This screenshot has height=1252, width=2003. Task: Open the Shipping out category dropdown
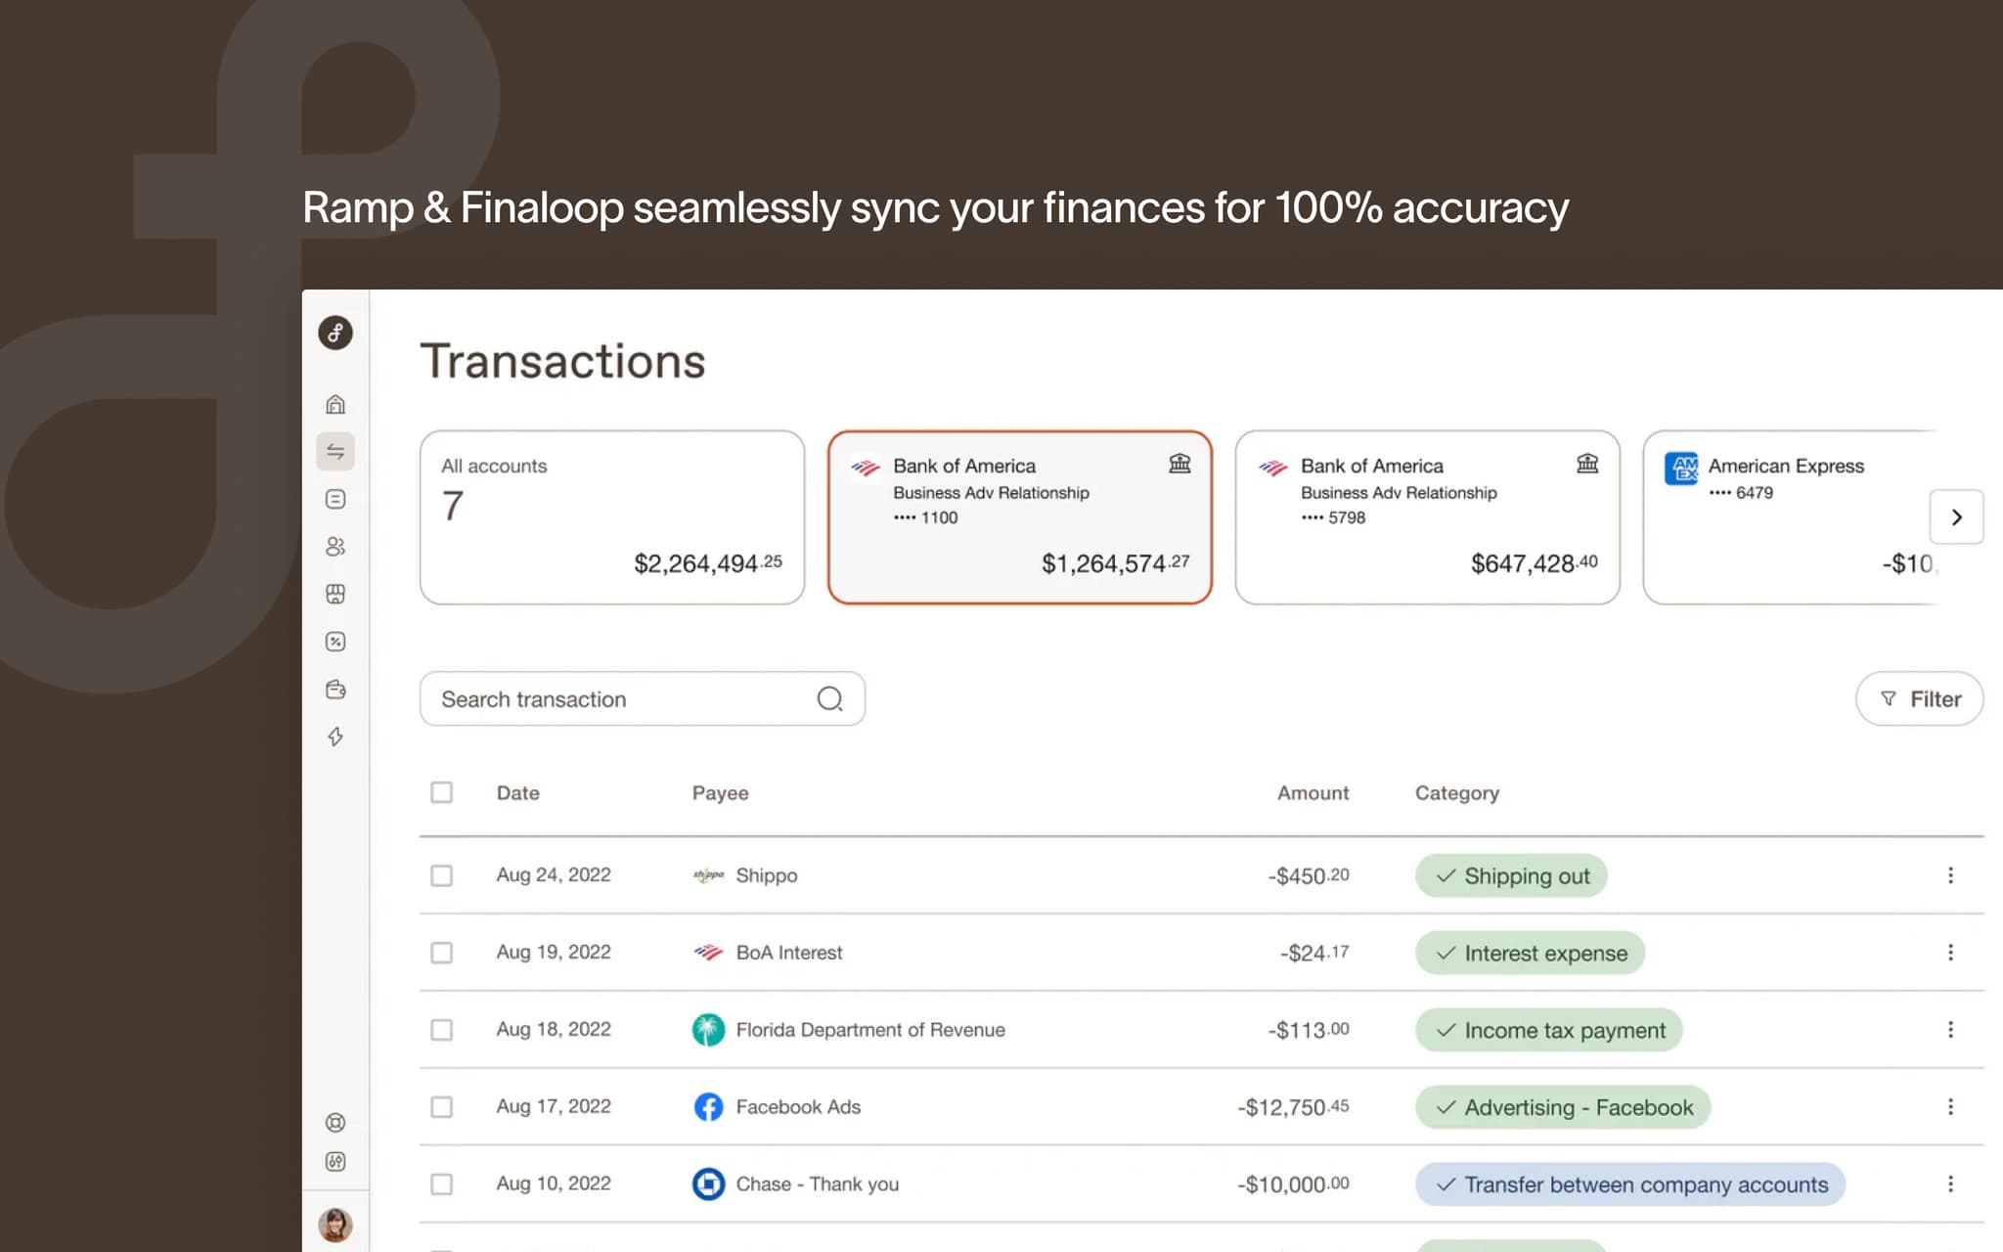(1510, 875)
